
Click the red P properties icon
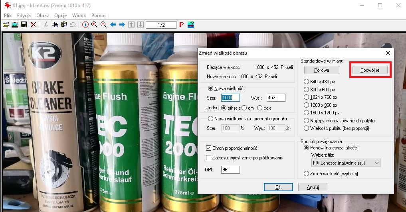tap(182, 25)
